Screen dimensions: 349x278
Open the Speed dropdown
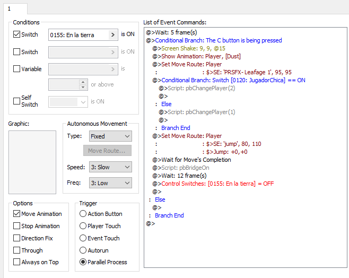(110, 167)
